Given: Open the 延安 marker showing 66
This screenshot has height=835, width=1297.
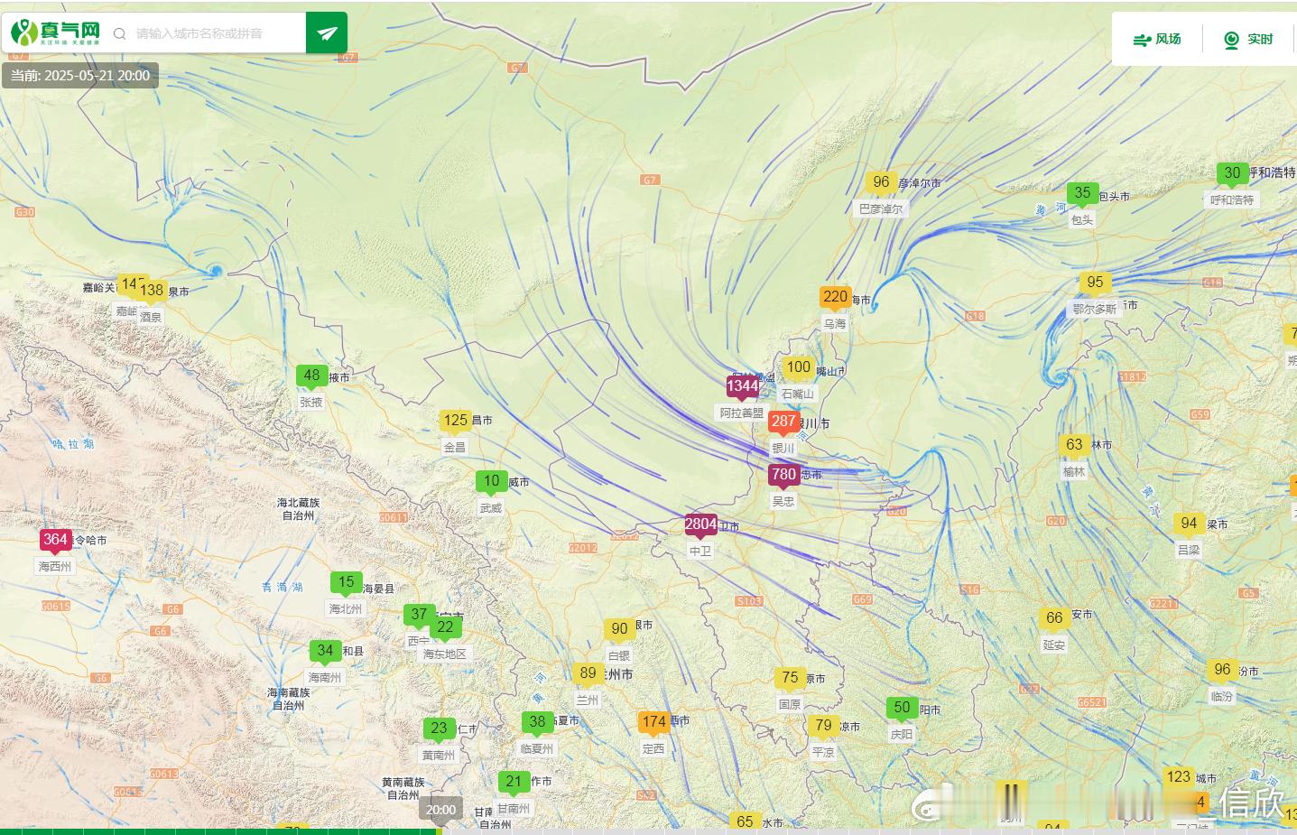Looking at the screenshot, I should (1053, 618).
